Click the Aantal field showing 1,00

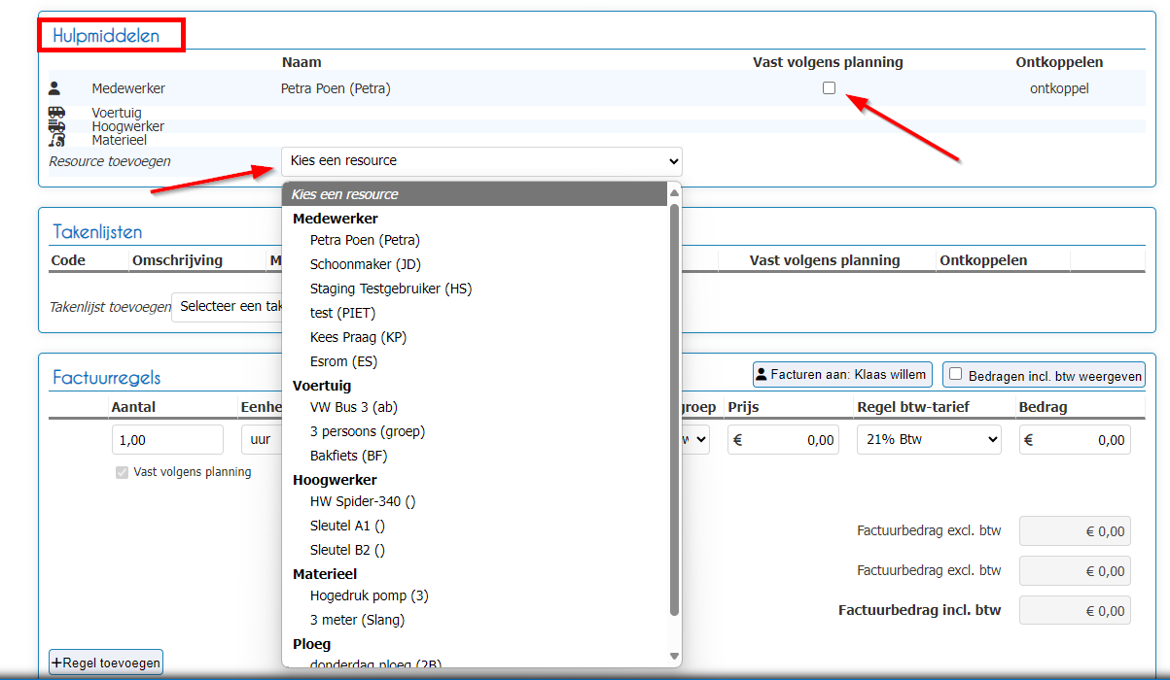tap(167, 439)
